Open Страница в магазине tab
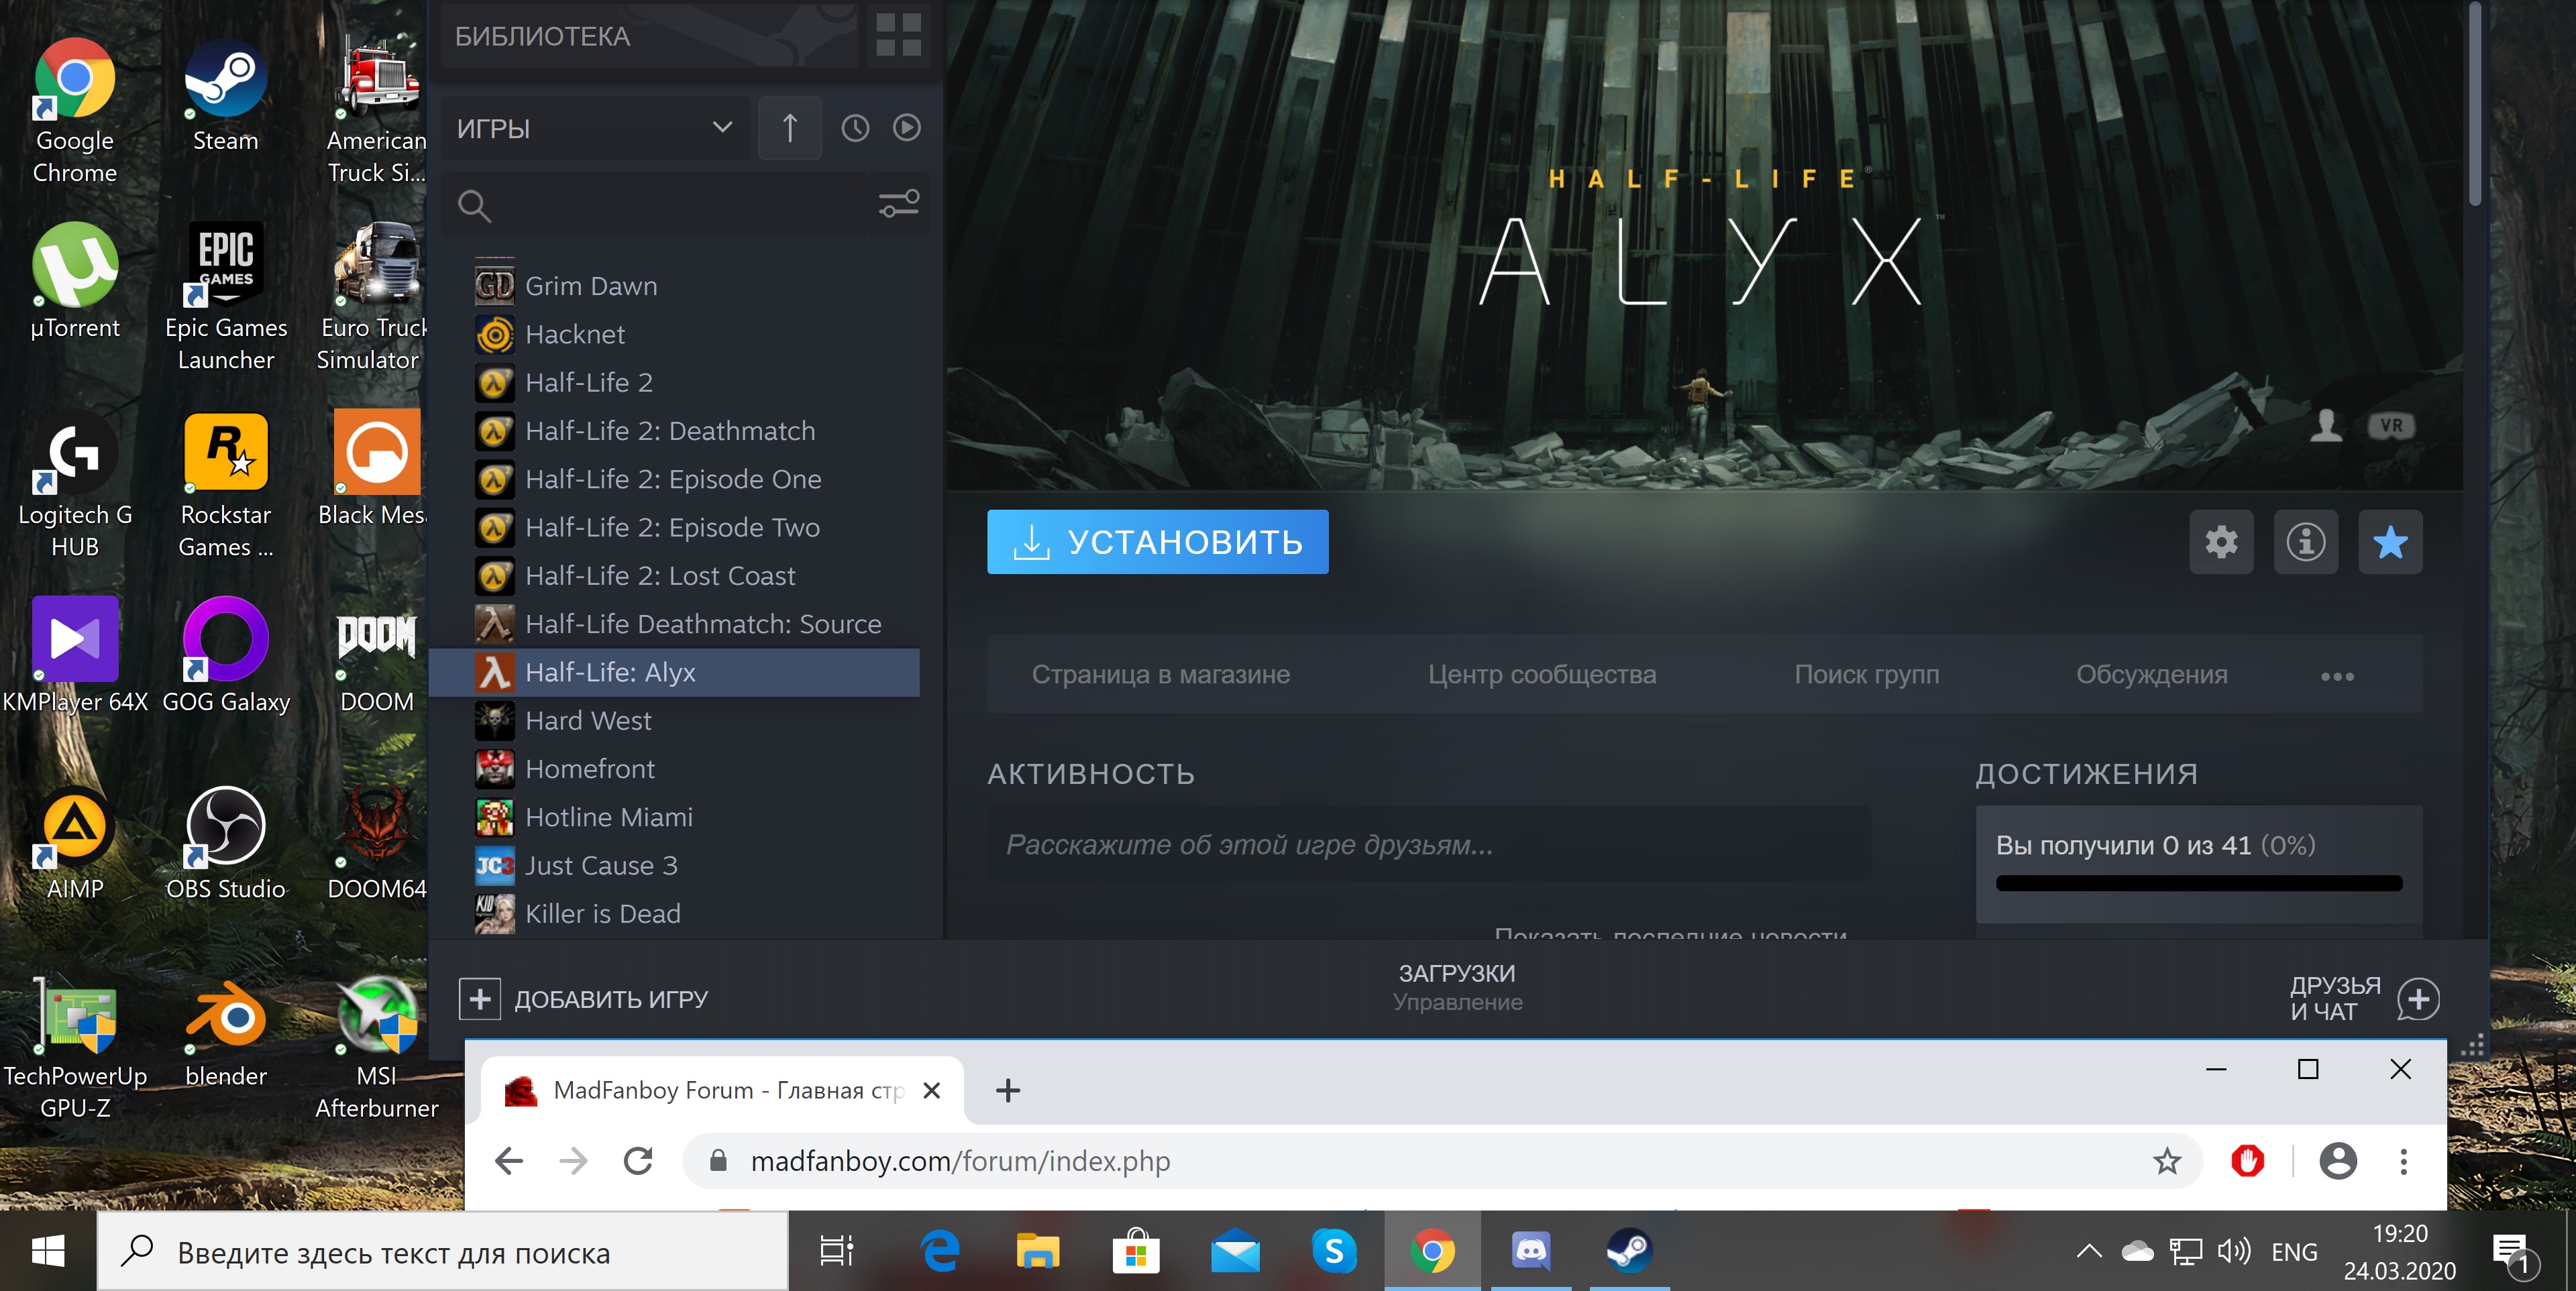 (1160, 674)
